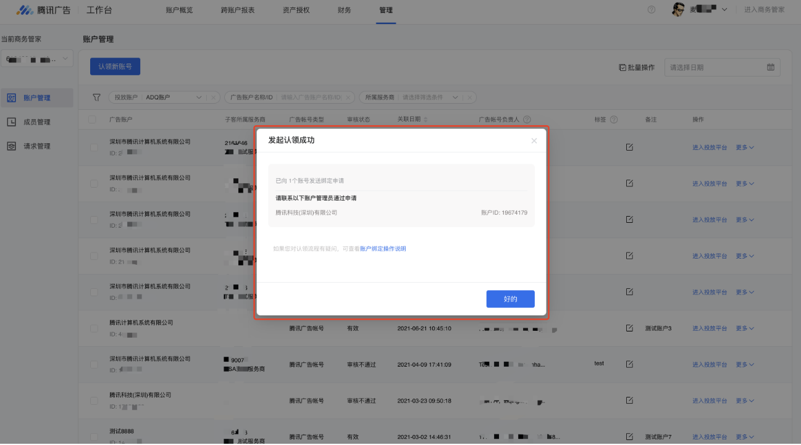Click the 好的 button in the dialog
Screen dimensions: 801x445
[510, 299]
